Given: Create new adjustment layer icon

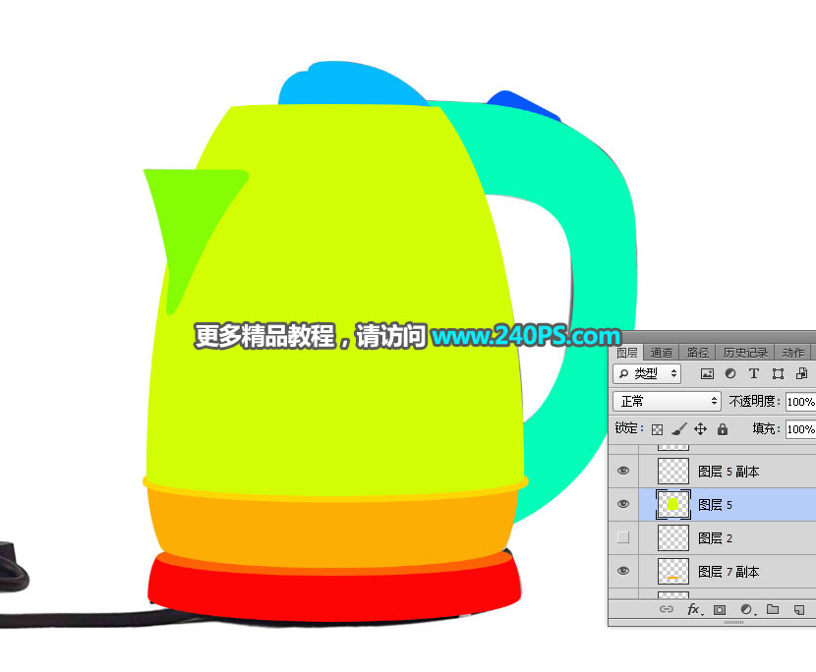Looking at the screenshot, I should (747, 609).
